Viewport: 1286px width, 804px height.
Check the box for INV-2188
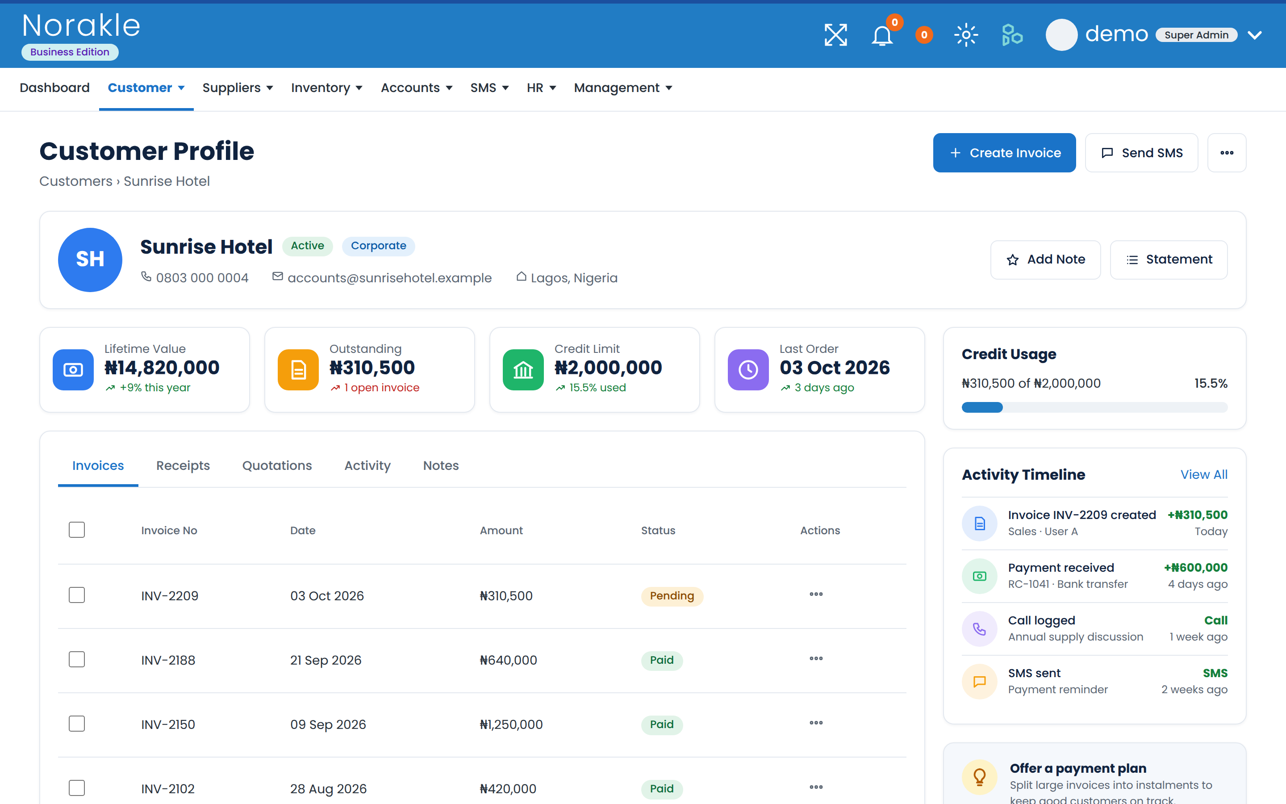click(76, 659)
